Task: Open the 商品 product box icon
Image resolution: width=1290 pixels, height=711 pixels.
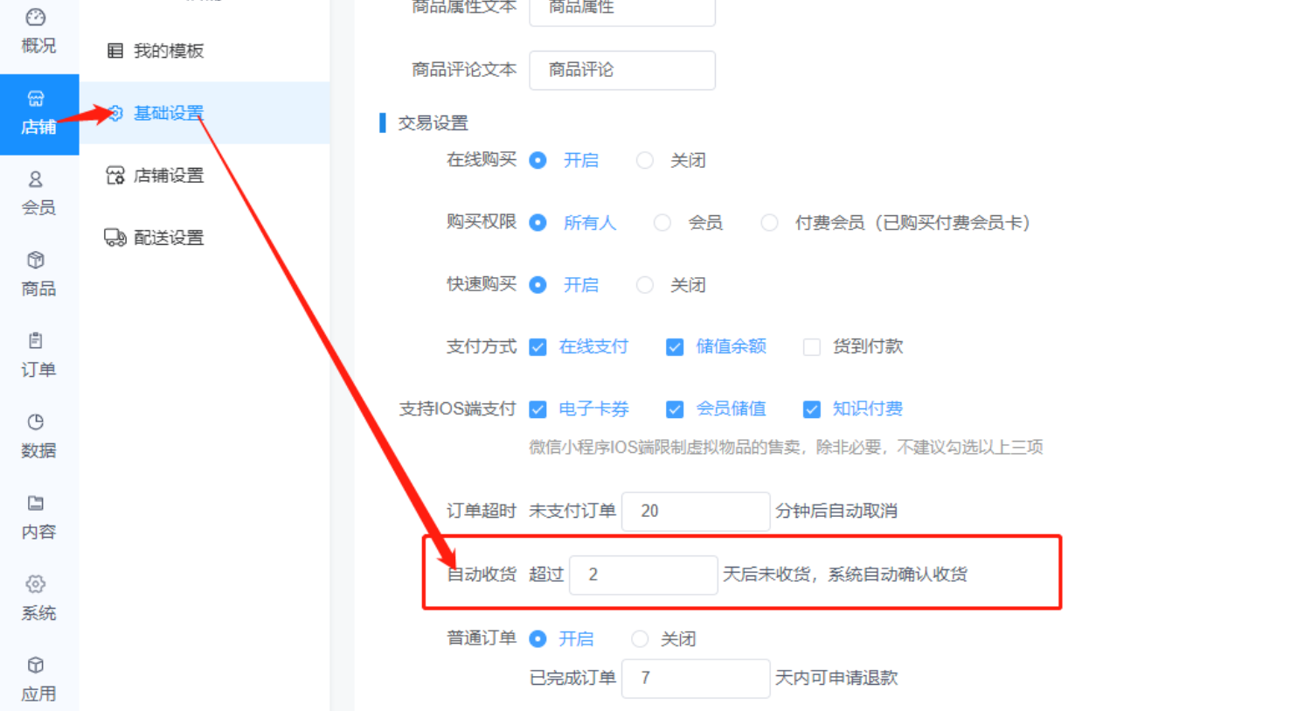Action: (x=36, y=260)
